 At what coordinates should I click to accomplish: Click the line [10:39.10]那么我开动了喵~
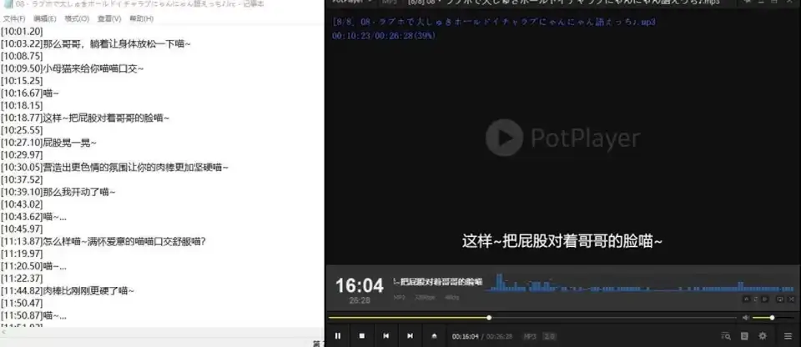coord(58,192)
